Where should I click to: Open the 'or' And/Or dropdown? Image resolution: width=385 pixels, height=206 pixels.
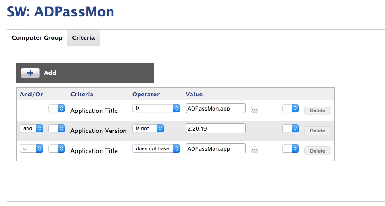[32, 148]
